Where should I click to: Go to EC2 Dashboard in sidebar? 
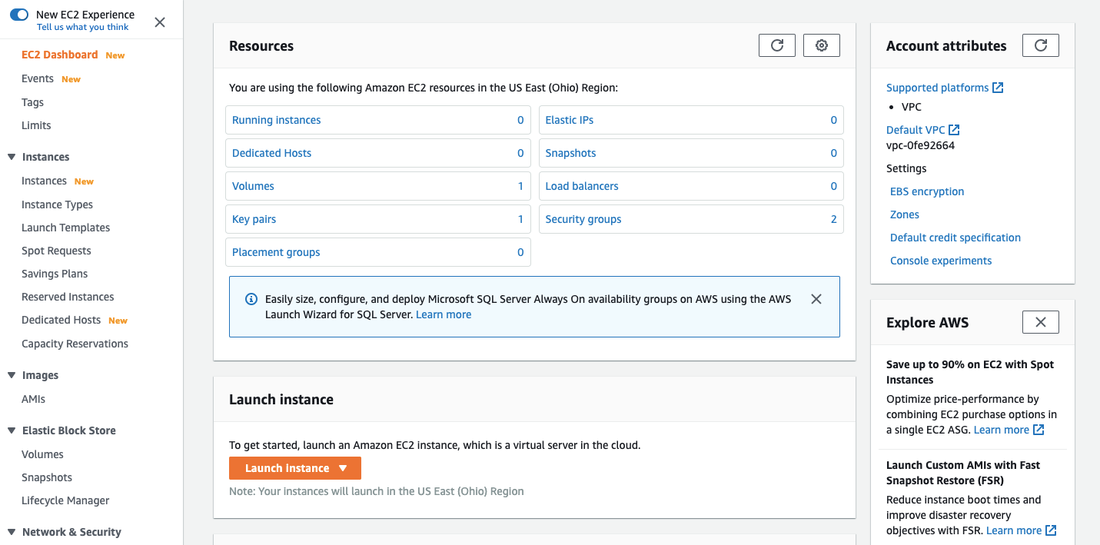[60, 55]
